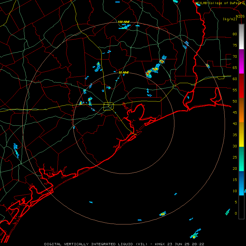Click the "25" scale value
The width and height of the screenshot is (246, 246).
(235, 157)
